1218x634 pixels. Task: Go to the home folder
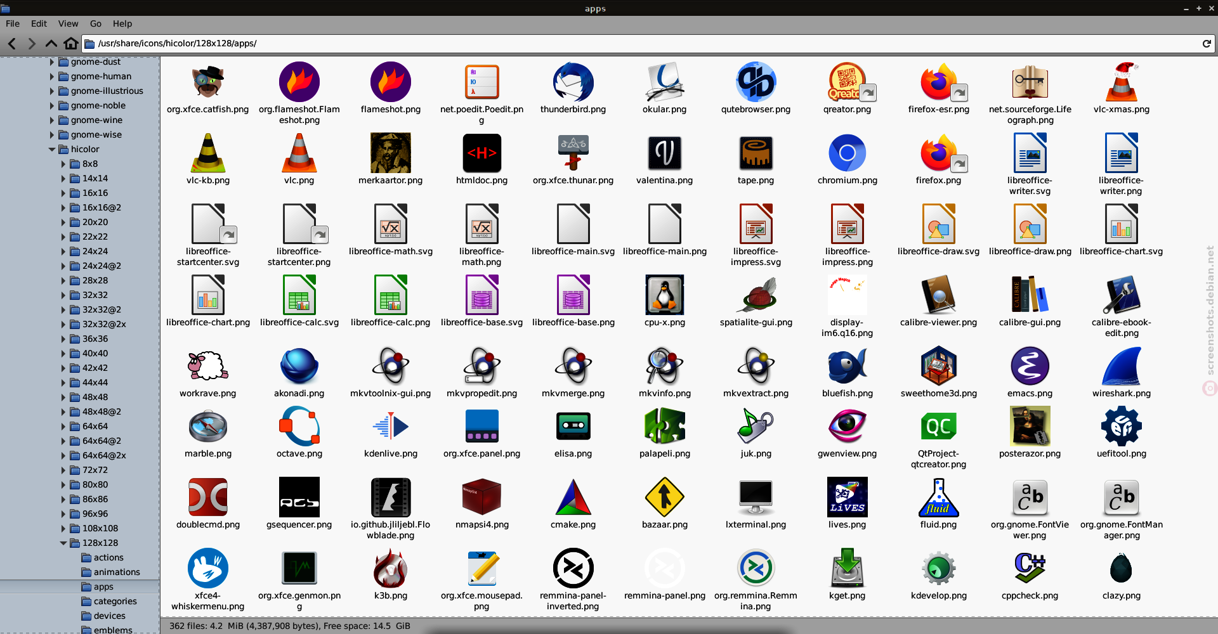[x=71, y=43]
